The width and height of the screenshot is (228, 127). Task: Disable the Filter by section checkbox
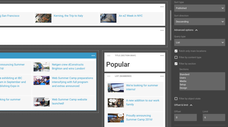176,64
